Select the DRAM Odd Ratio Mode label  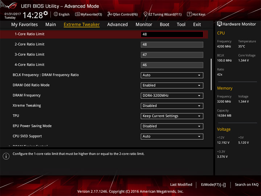(31, 85)
